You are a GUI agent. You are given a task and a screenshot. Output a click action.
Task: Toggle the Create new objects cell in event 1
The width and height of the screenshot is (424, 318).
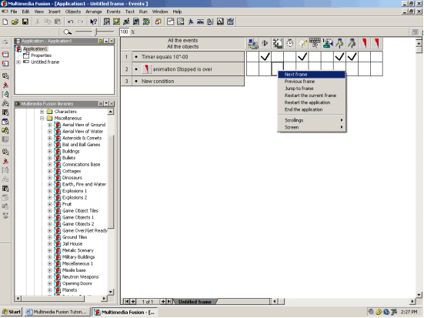click(x=302, y=57)
